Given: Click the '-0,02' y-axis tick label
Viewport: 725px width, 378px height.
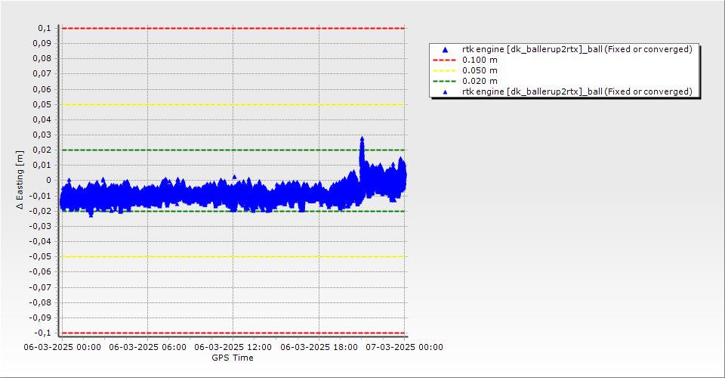Looking at the screenshot, I should click(x=40, y=211).
